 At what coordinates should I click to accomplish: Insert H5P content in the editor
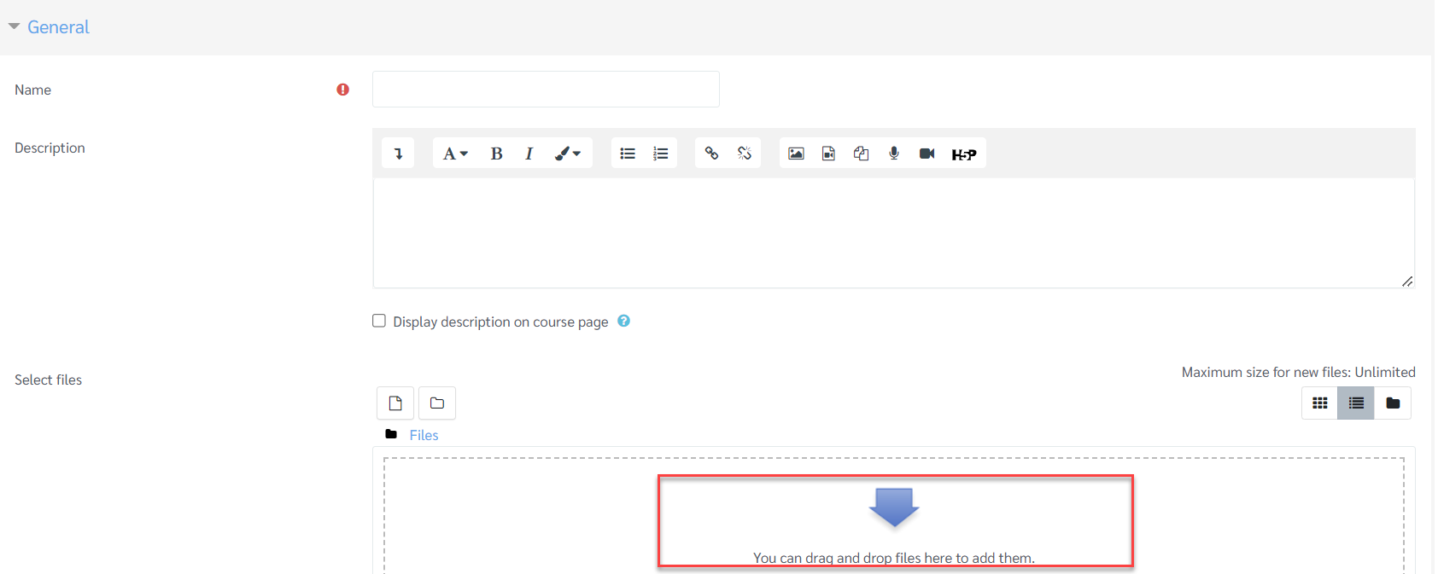coord(963,154)
